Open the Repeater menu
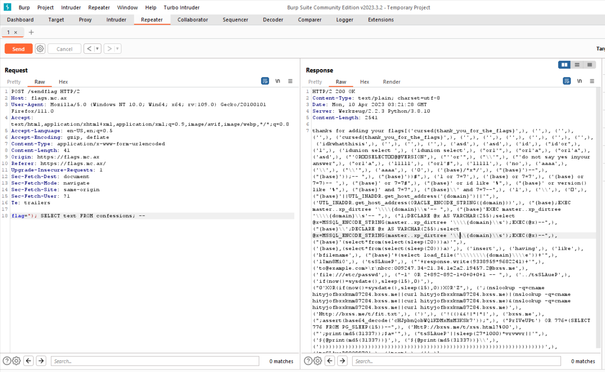 (99, 7)
